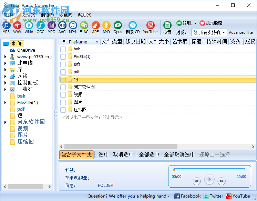Sort by FileName column header
257x201 pixels.
coord(80,42)
